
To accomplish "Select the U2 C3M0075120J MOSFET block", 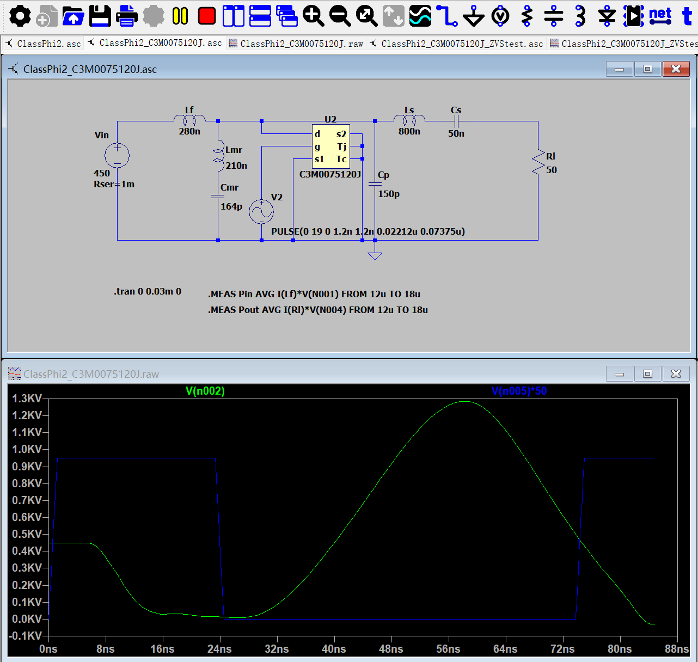I will (330, 146).
